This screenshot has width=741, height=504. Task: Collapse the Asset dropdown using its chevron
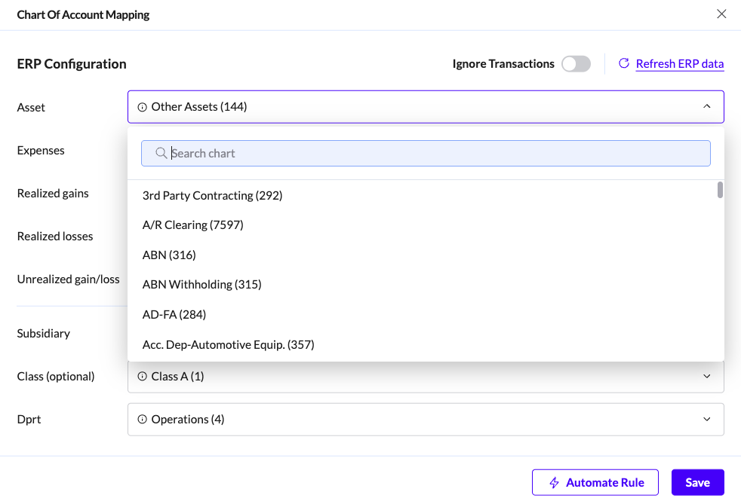coord(706,107)
